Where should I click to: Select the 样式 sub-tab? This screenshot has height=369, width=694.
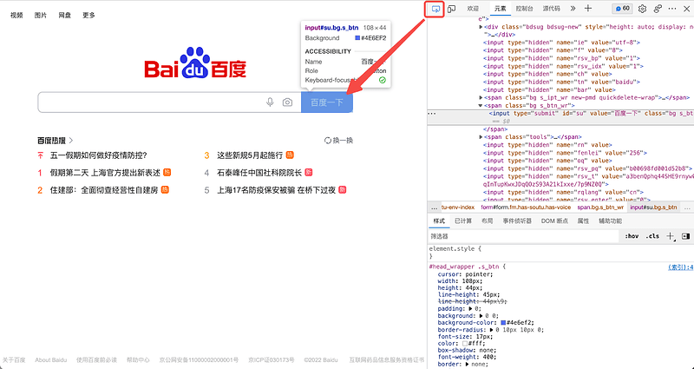pyautogui.click(x=439, y=221)
